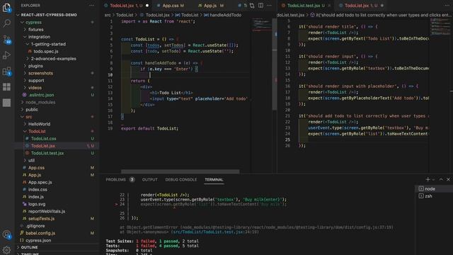This screenshot has height=255, width=453.
Task: Open the Accounts icon in activity bar
Action: click(x=6, y=234)
